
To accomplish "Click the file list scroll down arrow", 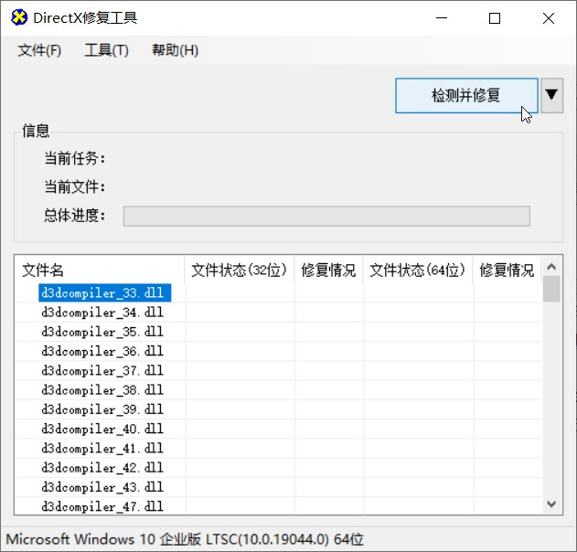I will pos(551,504).
